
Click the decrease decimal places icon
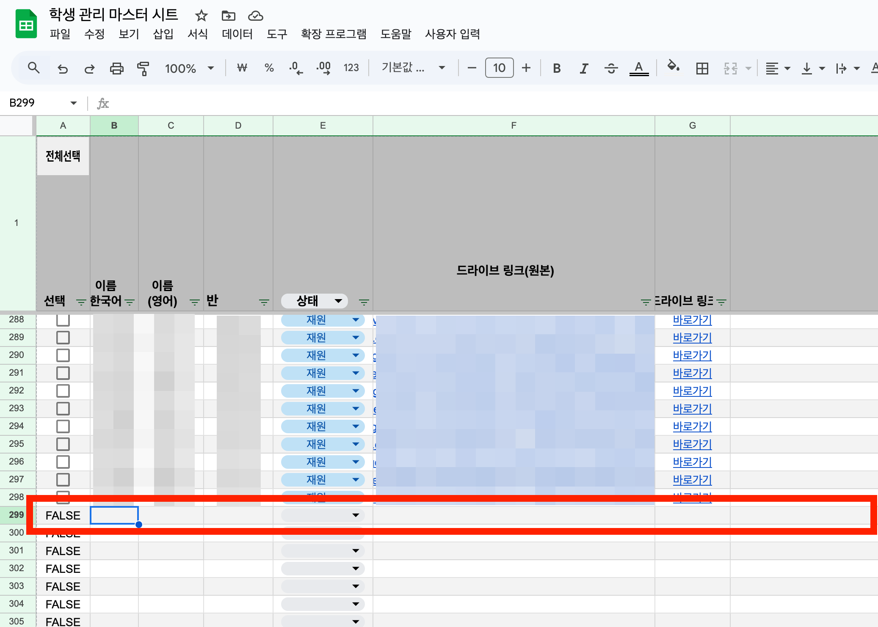296,68
